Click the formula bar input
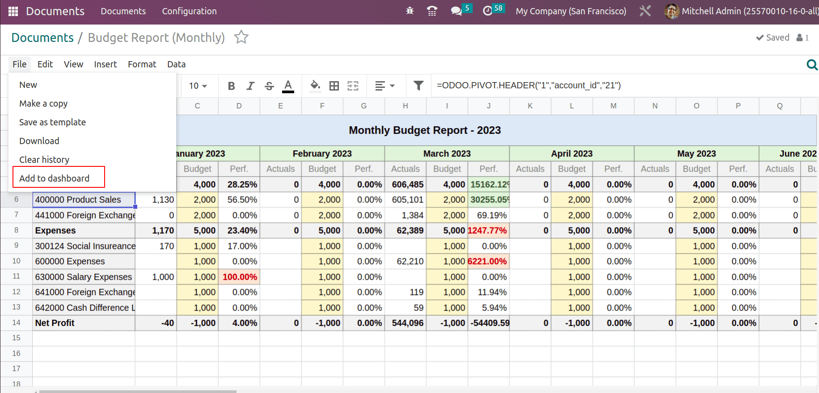Screen dimensions: 819x393 [625, 85]
